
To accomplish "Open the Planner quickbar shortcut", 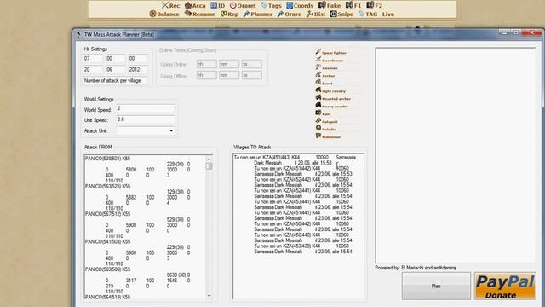I will point(258,14).
